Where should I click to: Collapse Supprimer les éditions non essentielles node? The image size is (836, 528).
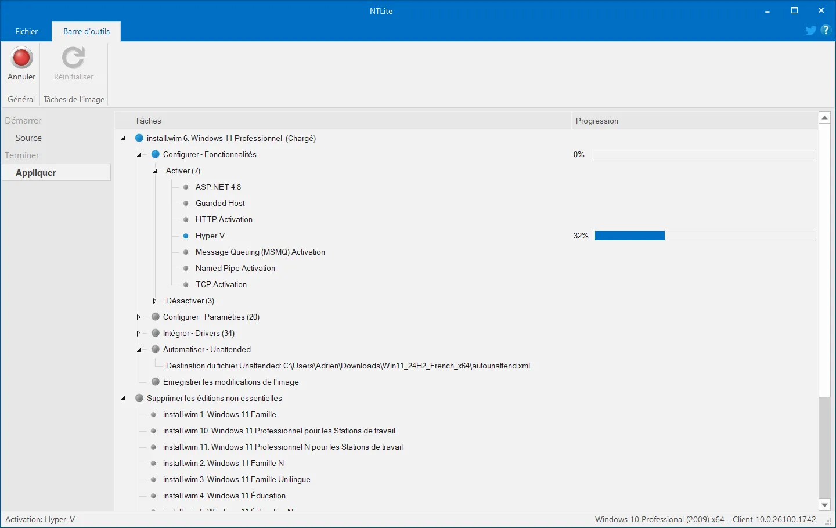123,399
